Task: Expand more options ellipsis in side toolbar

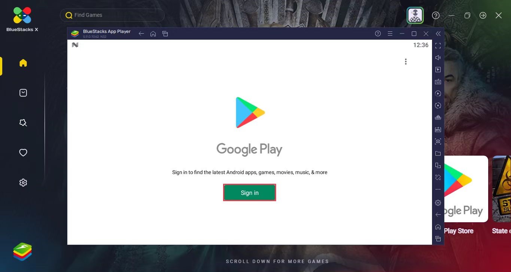Action: point(438,189)
